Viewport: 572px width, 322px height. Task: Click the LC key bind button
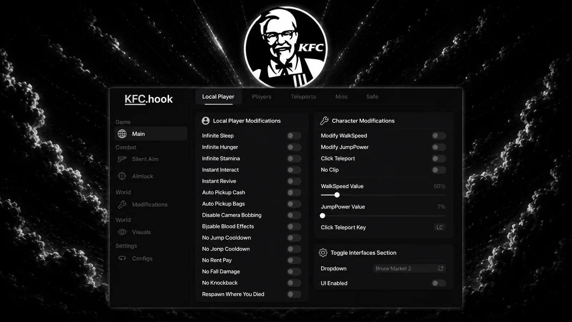coord(440,227)
